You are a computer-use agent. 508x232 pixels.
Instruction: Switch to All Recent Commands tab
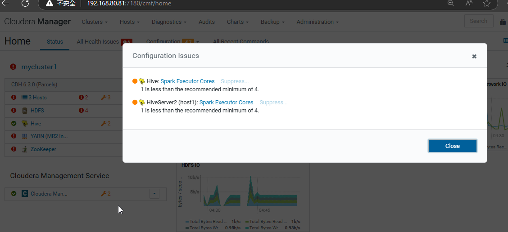pos(241,42)
